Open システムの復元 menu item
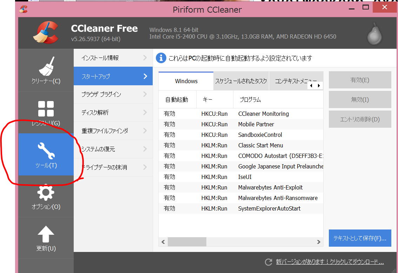This screenshot has width=398, height=273. point(113,149)
